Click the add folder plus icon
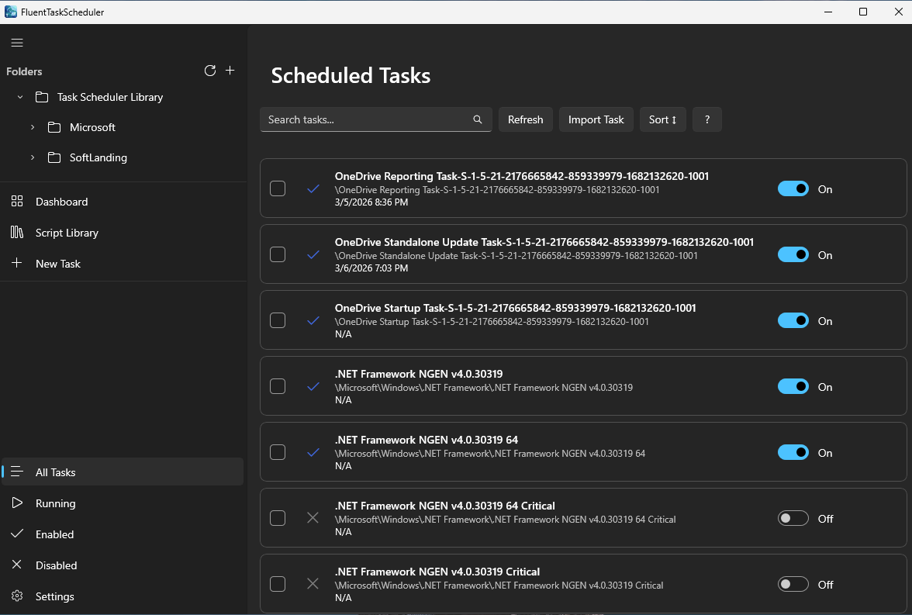 230,71
